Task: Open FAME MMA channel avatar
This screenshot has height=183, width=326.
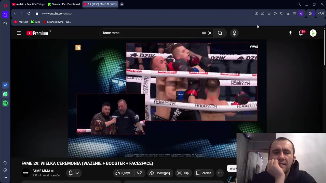Action: (x=26, y=173)
